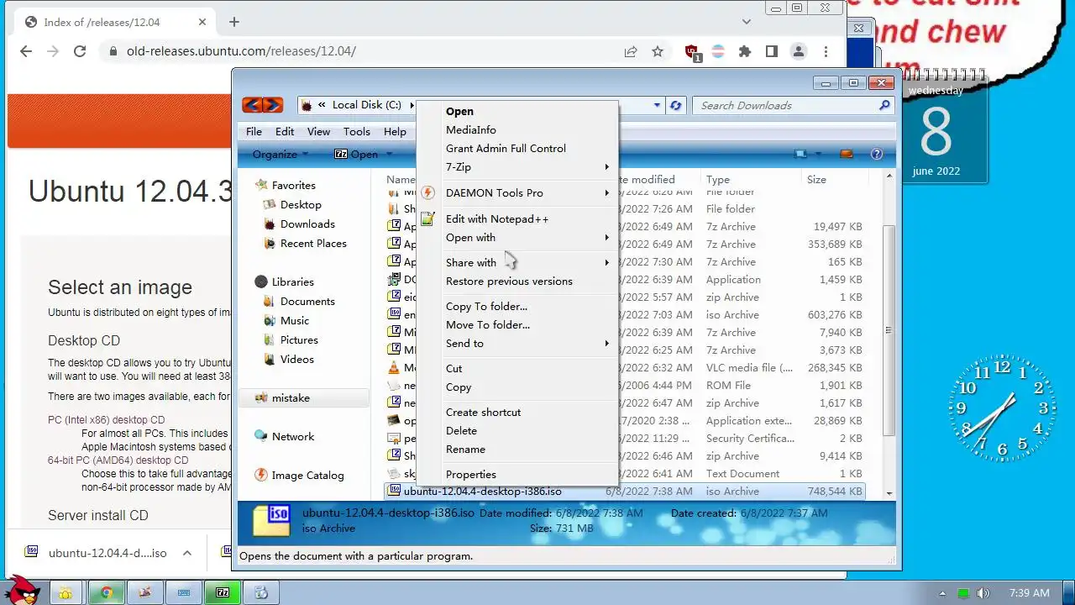Expand the Share with submenu
This screenshot has height=605, width=1075.
(517, 262)
